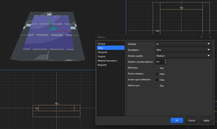This screenshot has height=129, width=217.
Task: Click the Apply button
Action: (206, 120)
